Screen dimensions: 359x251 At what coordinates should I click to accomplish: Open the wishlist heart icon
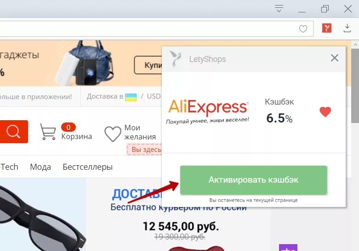(x=113, y=134)
